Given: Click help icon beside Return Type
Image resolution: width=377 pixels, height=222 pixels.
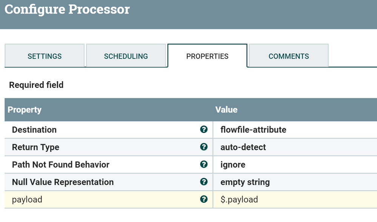Looking at the screenshot, I should (204, 147).
